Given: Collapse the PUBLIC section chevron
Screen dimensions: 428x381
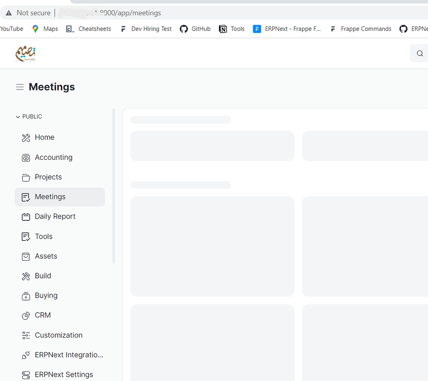Looking at the screenshot, I should tap(18, 116).
